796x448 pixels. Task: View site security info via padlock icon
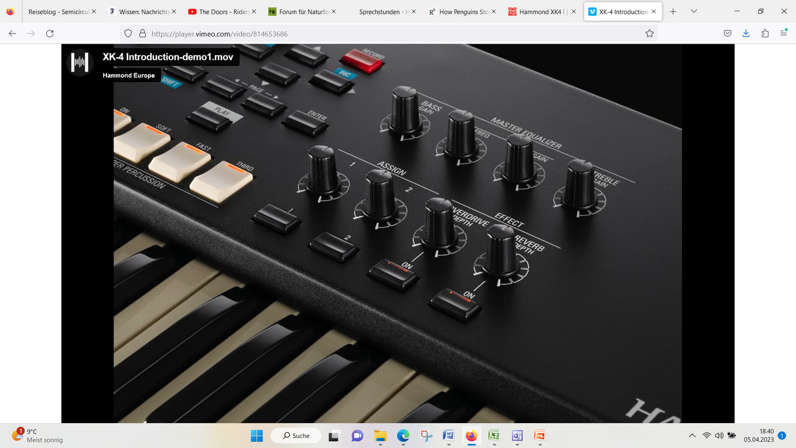click(142, 34)
